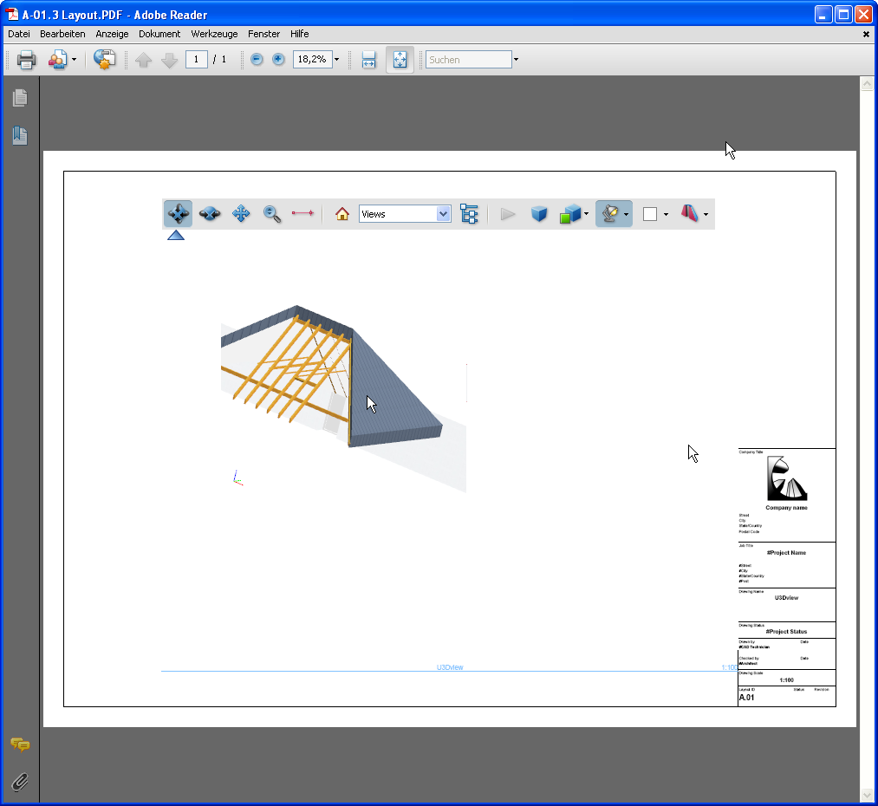Open the Views dropdown
Viewport: 878px width, 806px height.
tap(443, 213)
